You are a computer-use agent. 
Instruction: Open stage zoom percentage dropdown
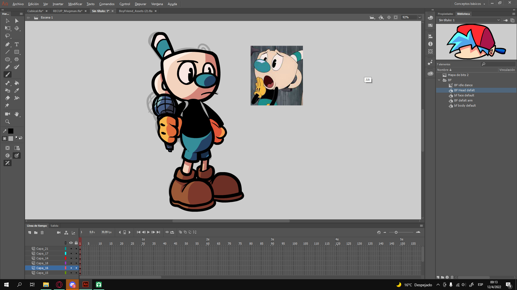point(420,17)
